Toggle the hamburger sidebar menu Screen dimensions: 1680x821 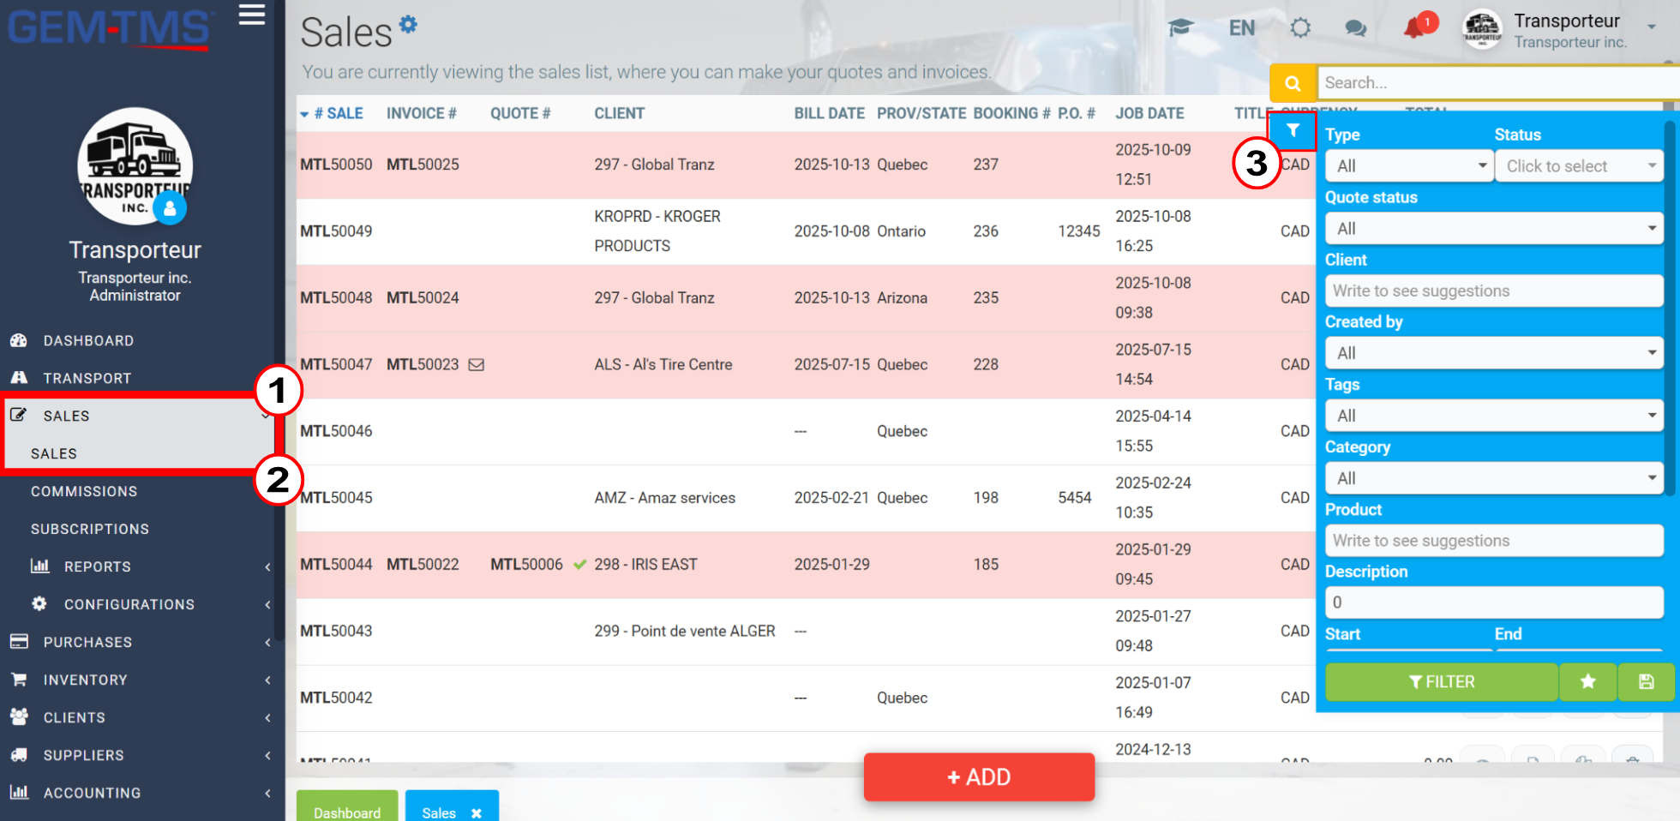coord(251,15)
